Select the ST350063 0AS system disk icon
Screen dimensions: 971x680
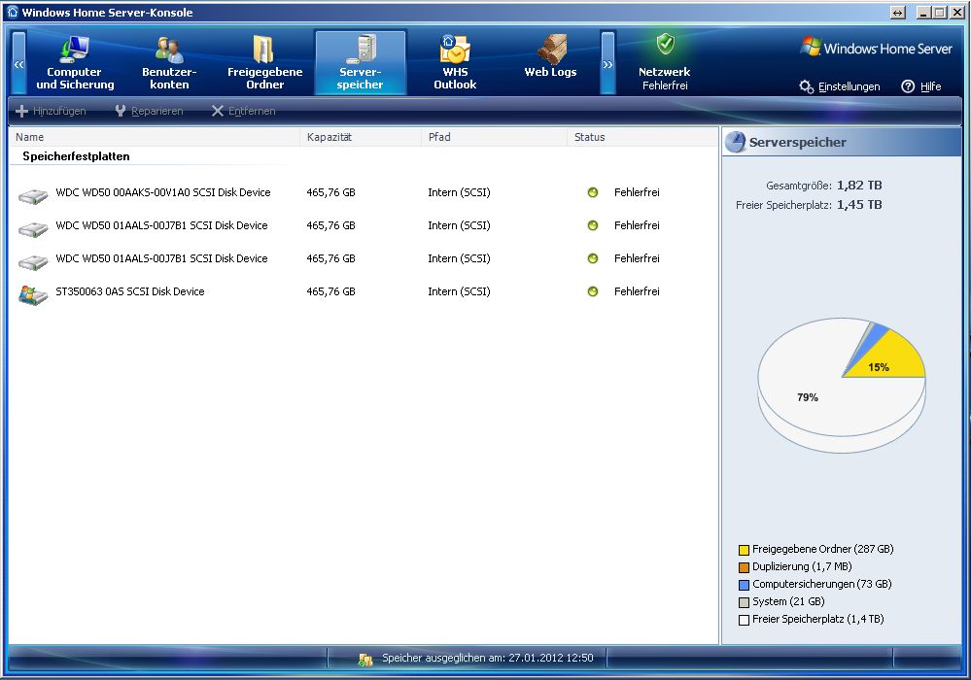(x=33, y=295)
